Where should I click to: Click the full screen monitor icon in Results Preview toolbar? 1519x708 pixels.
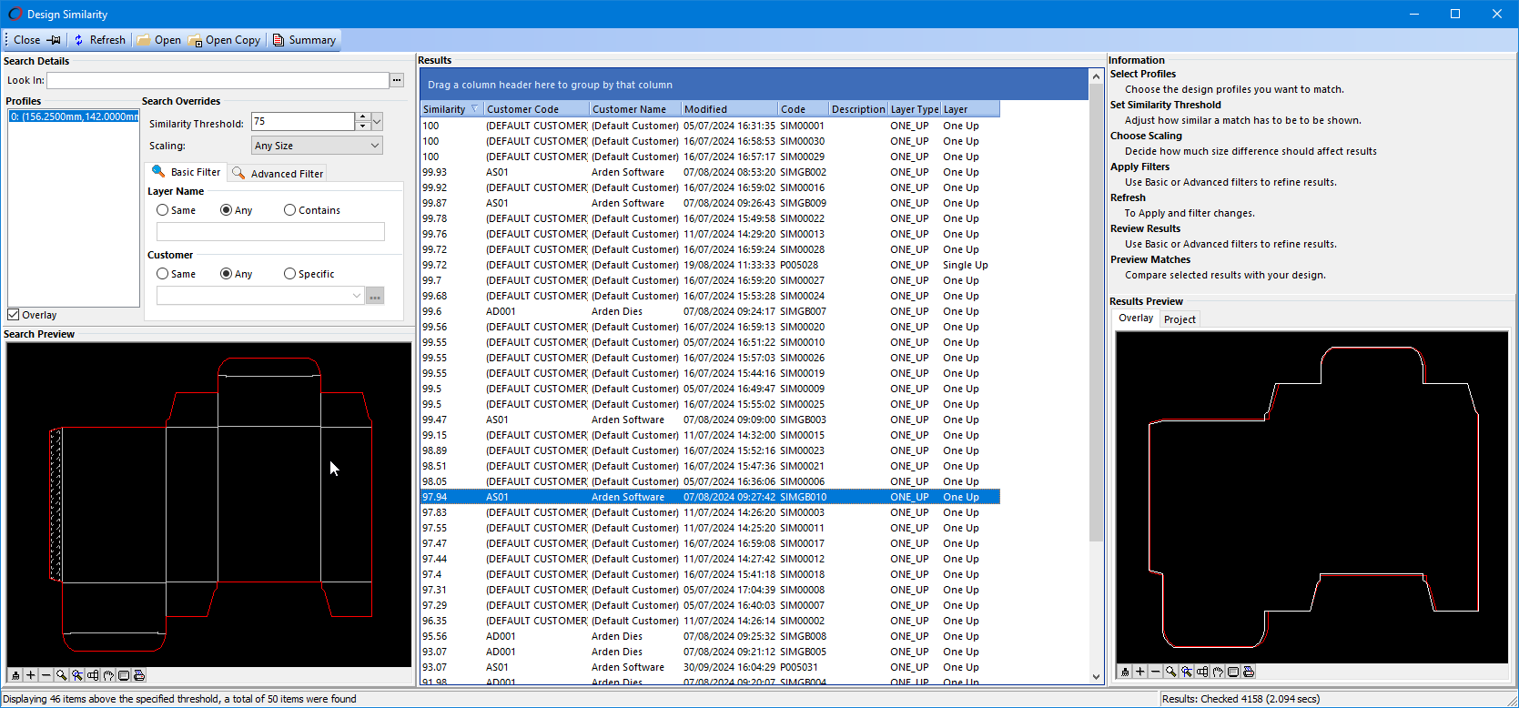coord(1233,672)
